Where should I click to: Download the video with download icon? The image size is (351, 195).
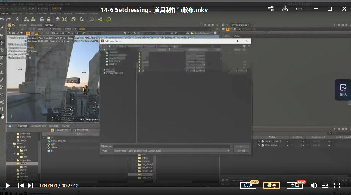285,9
